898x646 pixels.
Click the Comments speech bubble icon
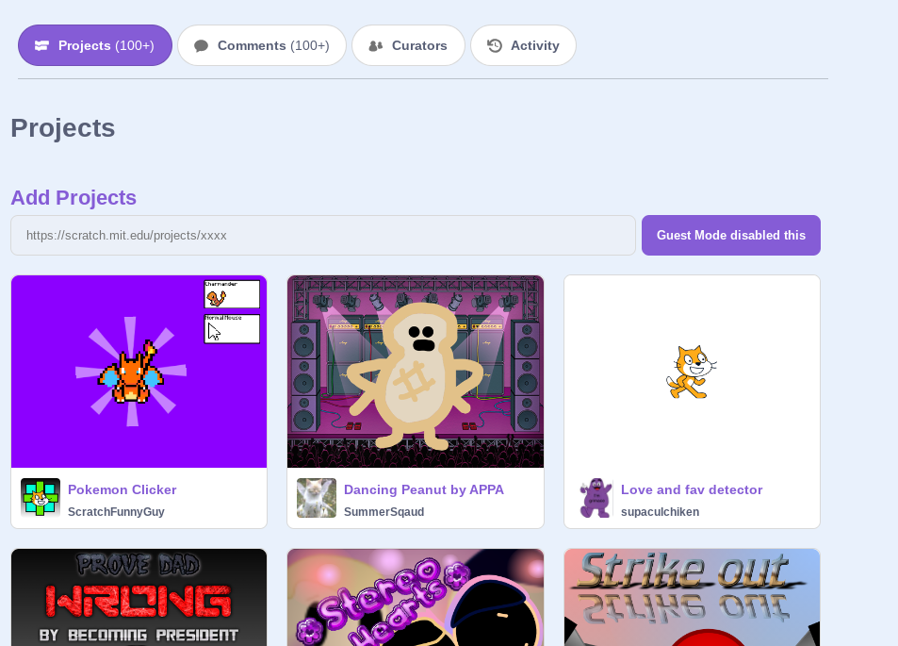[x=201, y=45]
